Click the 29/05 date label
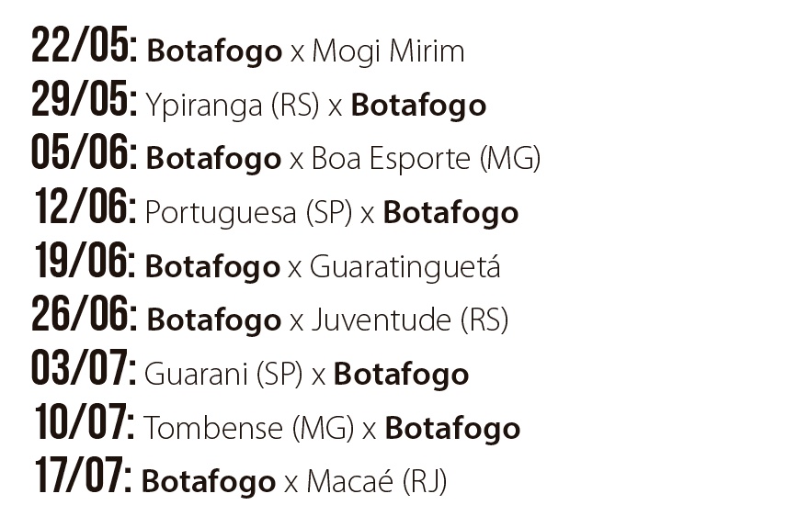 pos(84,98)
